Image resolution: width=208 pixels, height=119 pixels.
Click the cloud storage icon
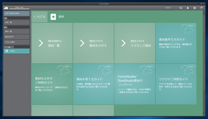coord(6,8)
